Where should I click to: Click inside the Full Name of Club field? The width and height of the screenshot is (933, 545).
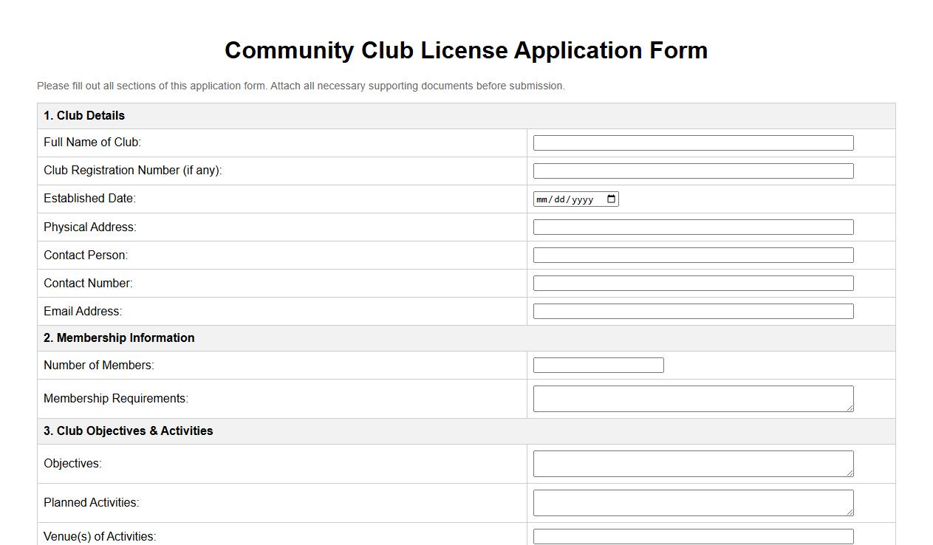[692, 142]
